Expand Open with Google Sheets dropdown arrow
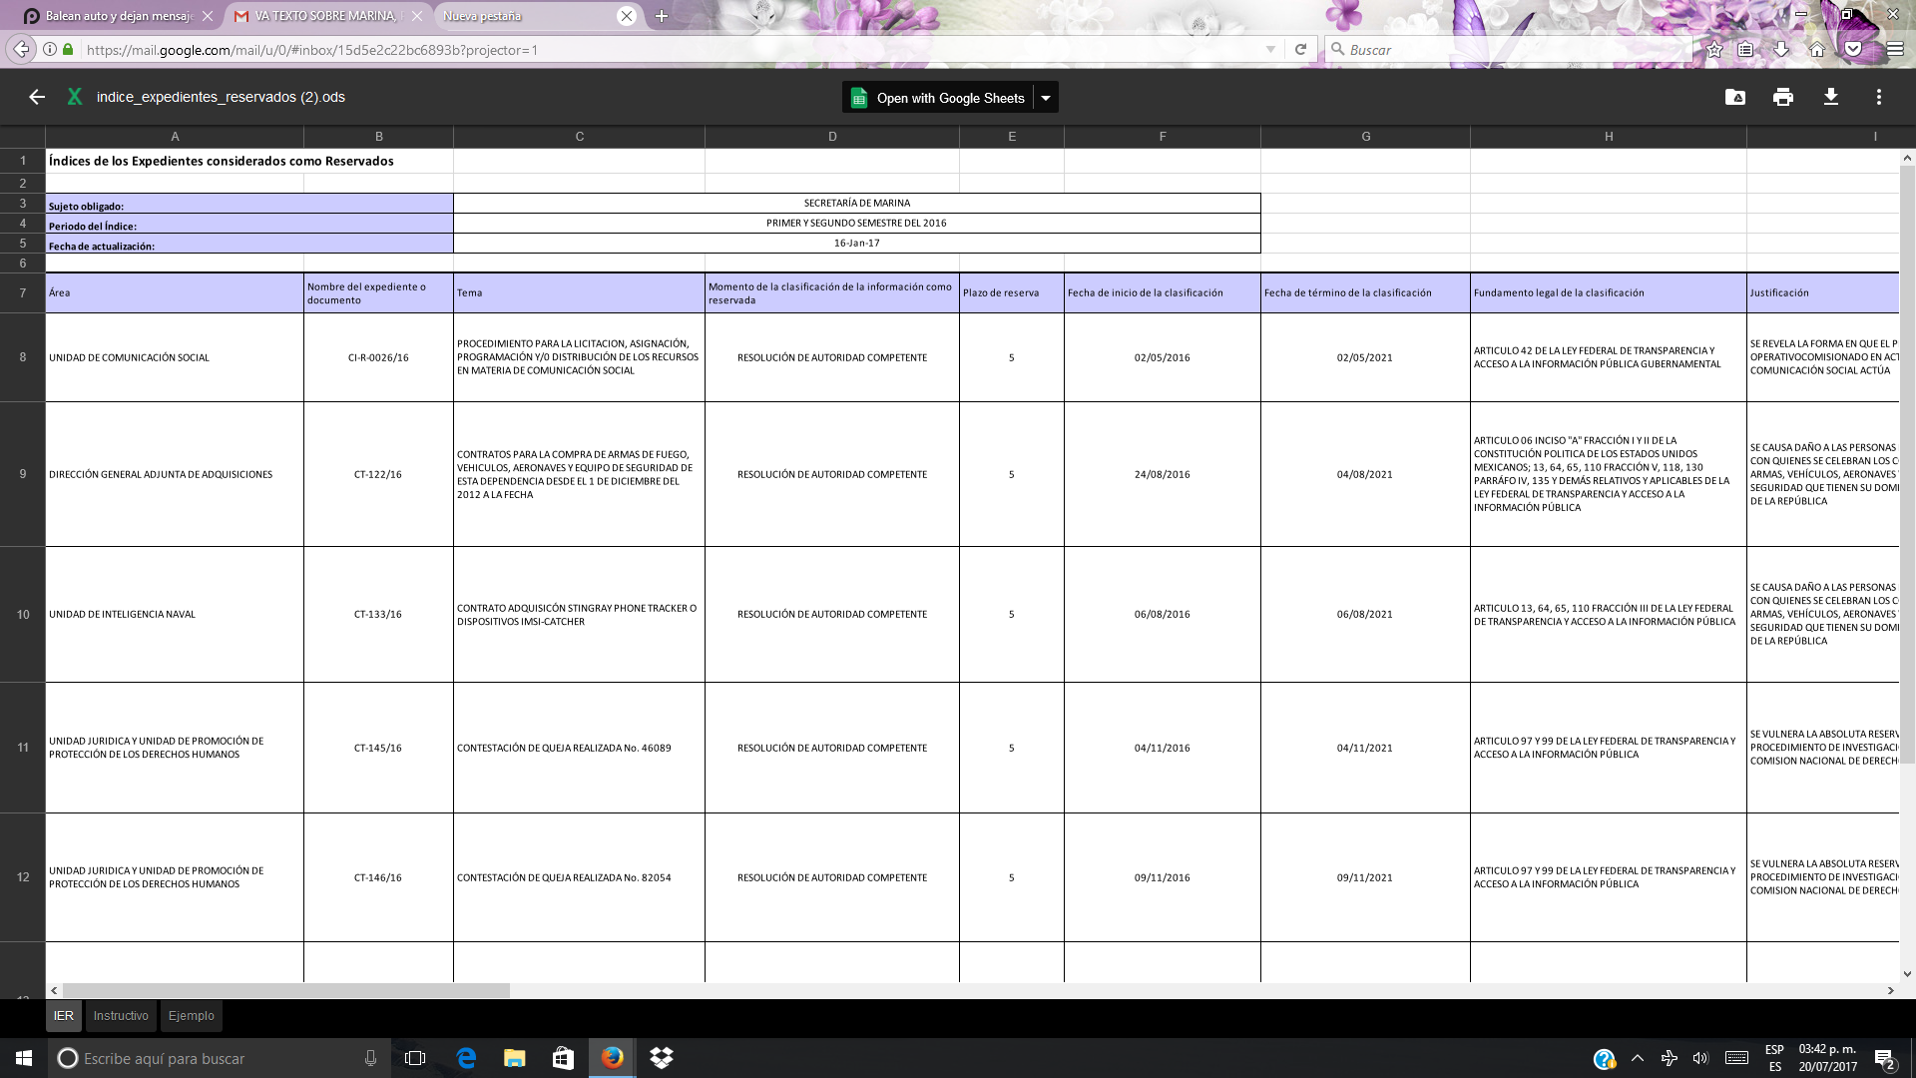Viewport: 1916px width, 1078px height. click(1046, 98)
